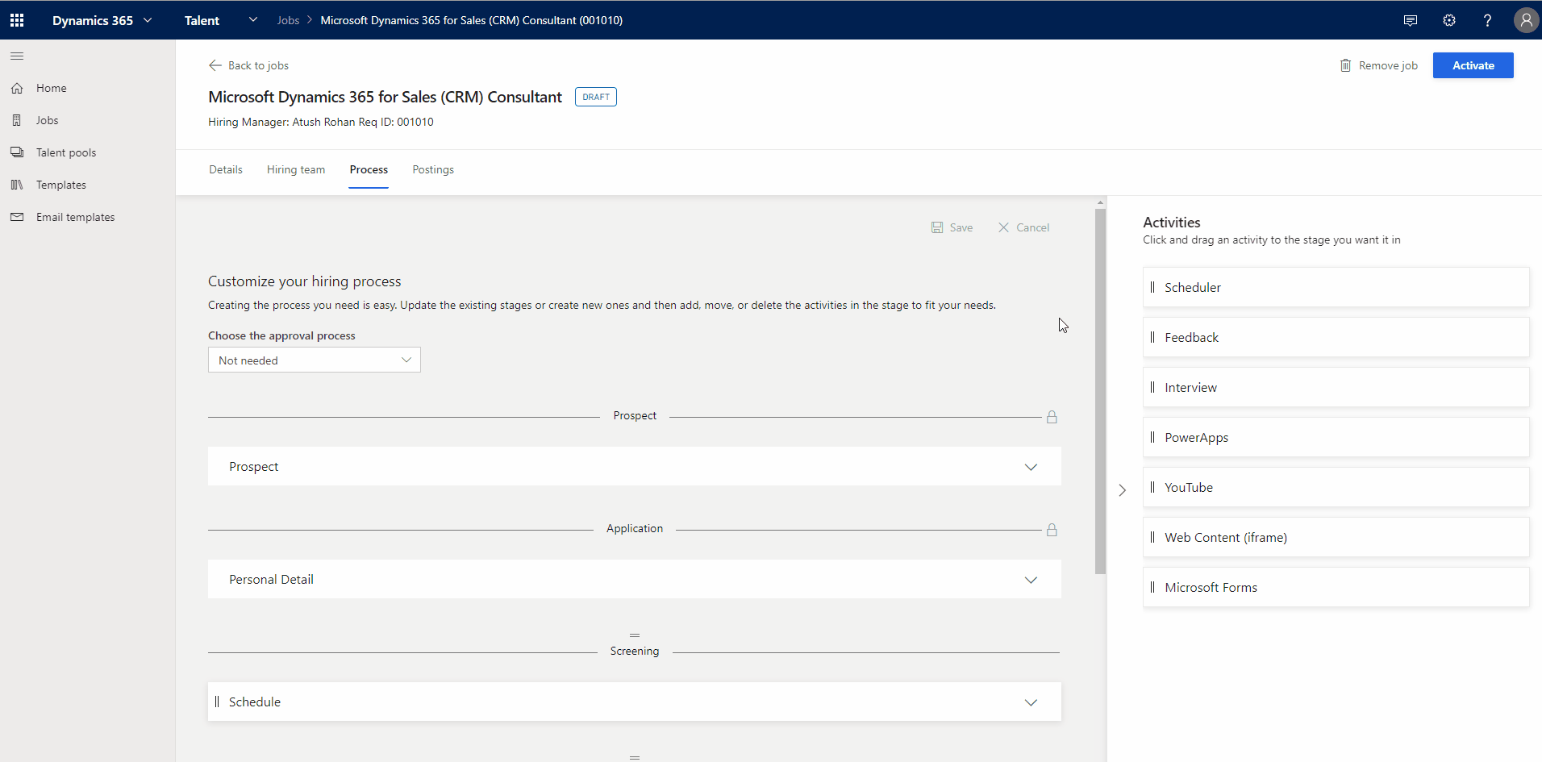
Task: Grab the drag handle of the PowerApps activity
Action: click(1152, 437)
